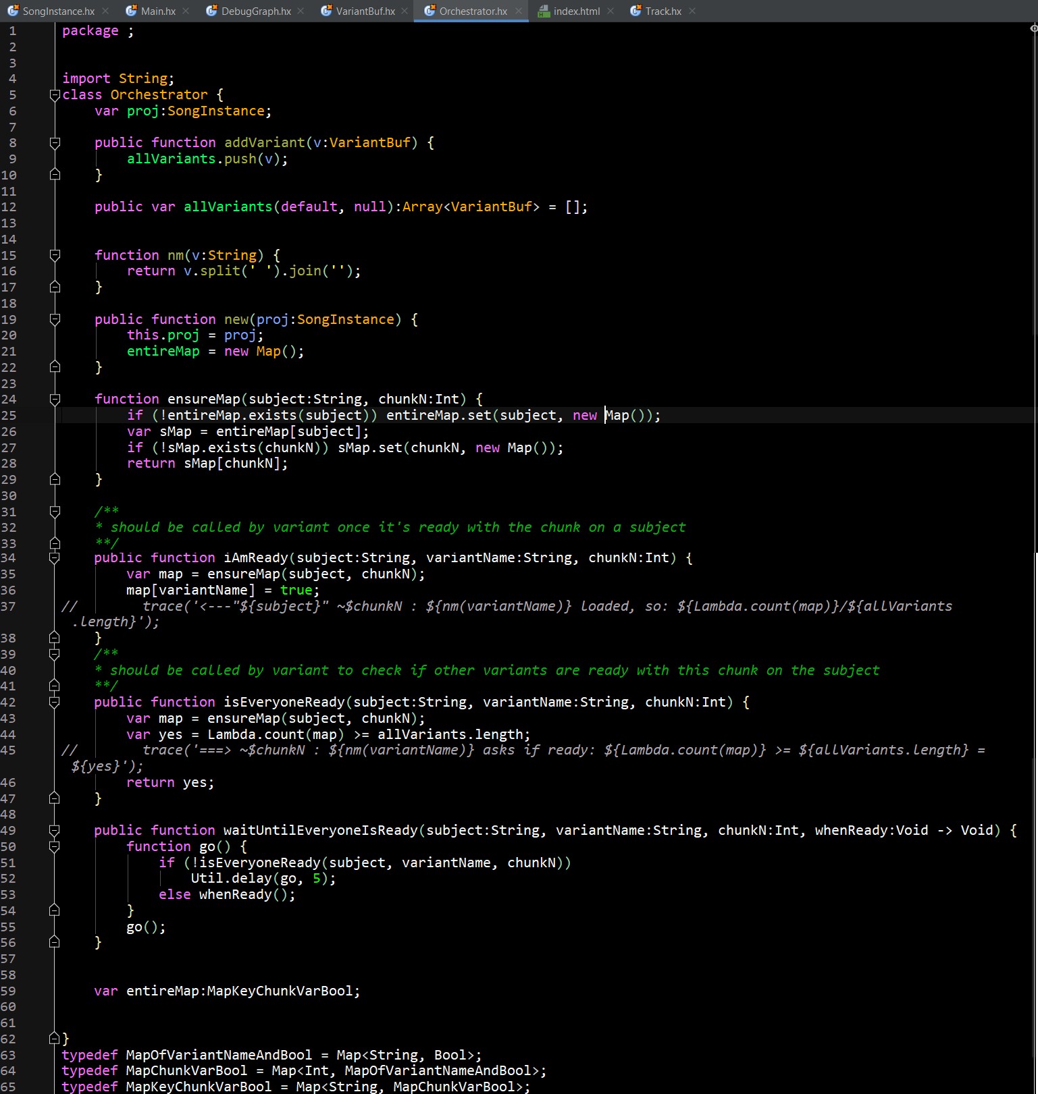Collapse the addVariant function fold marker
This screenshot has width=1038, height=1094.
pyautogui.click(x=55, y=143)
